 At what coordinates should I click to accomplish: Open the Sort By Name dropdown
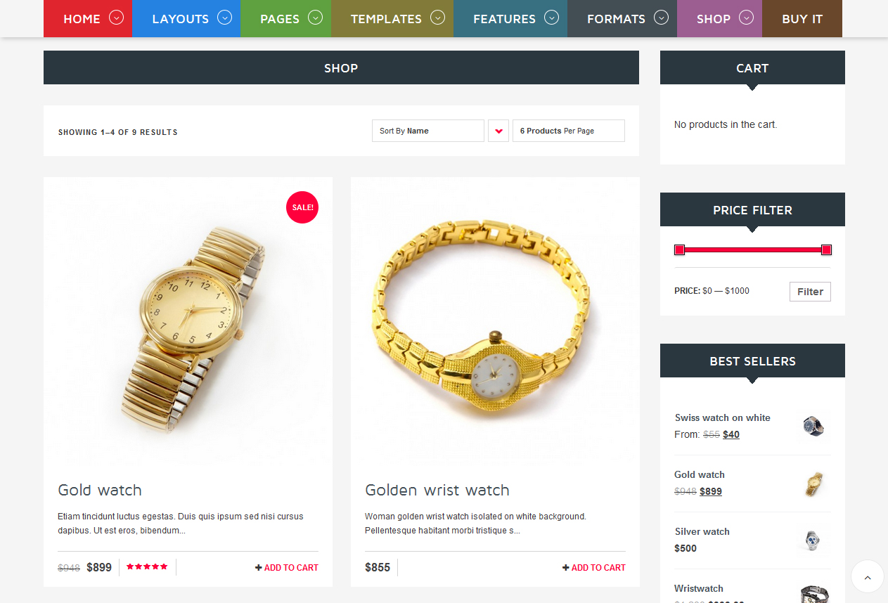(428, 131)
